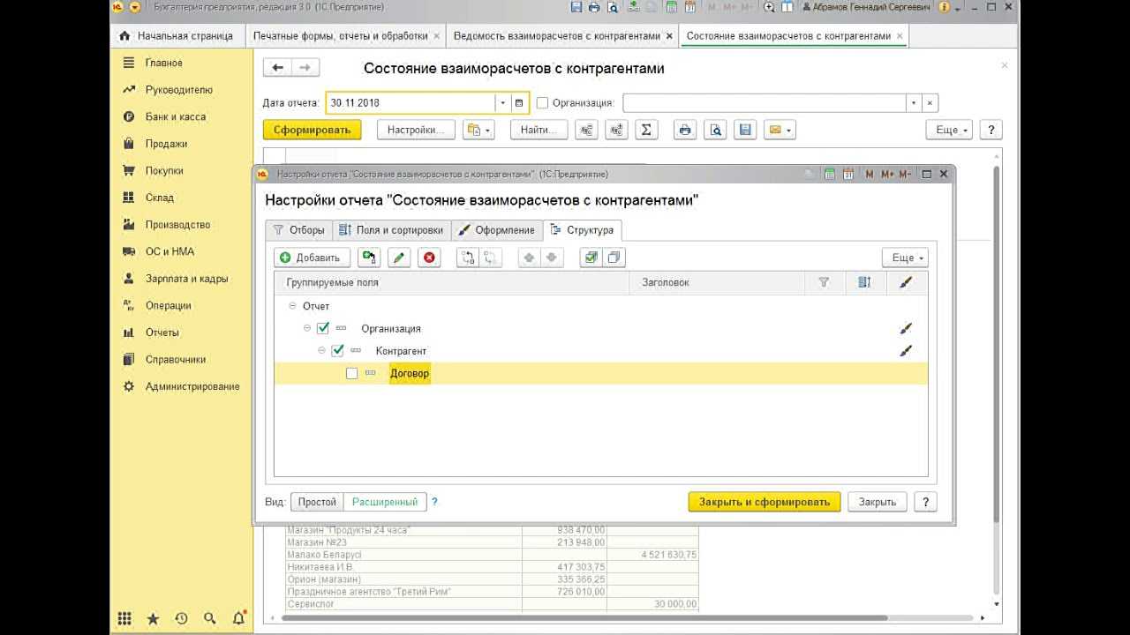Switch to the Отборы tab

point(298,230)
